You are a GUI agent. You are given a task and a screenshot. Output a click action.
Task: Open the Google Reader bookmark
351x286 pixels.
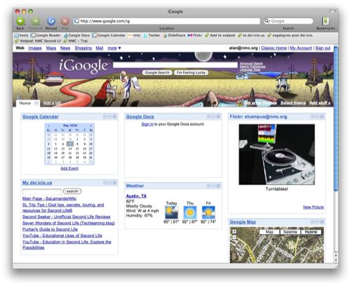46,35
